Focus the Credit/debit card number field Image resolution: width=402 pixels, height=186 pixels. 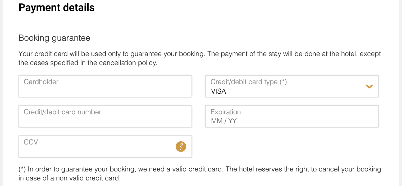point(105,120)
